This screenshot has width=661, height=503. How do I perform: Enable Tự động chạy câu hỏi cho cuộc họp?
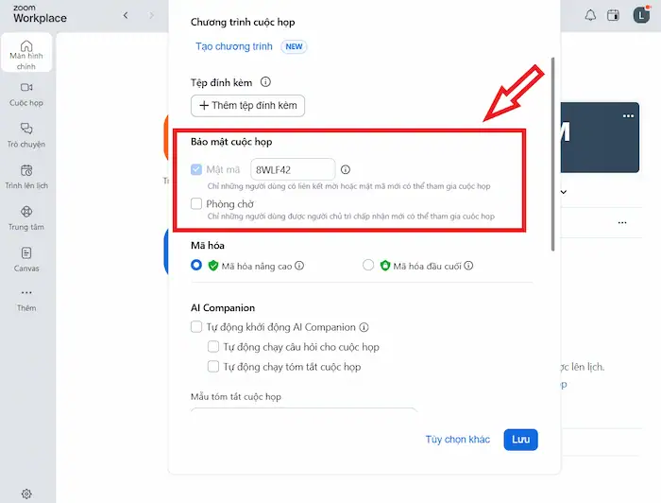click(x=213, y=347)
